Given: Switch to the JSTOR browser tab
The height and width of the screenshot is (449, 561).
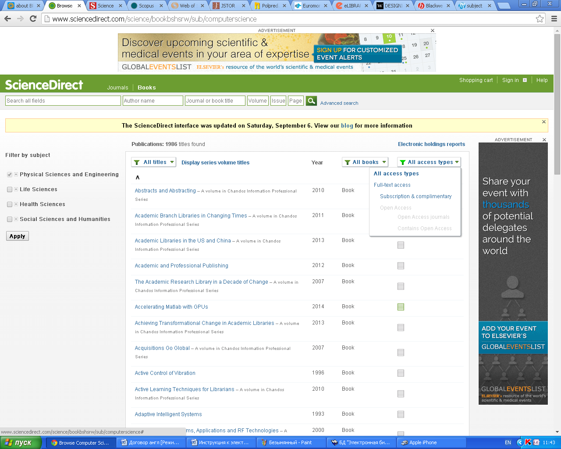Looking at the screenshot, I should point(228,6).
